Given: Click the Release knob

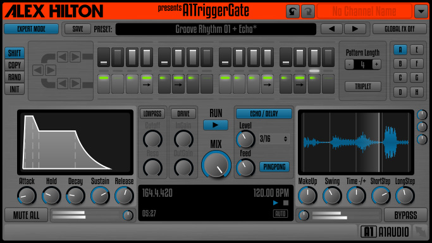Looking at the screenshot, I should 124,196.
